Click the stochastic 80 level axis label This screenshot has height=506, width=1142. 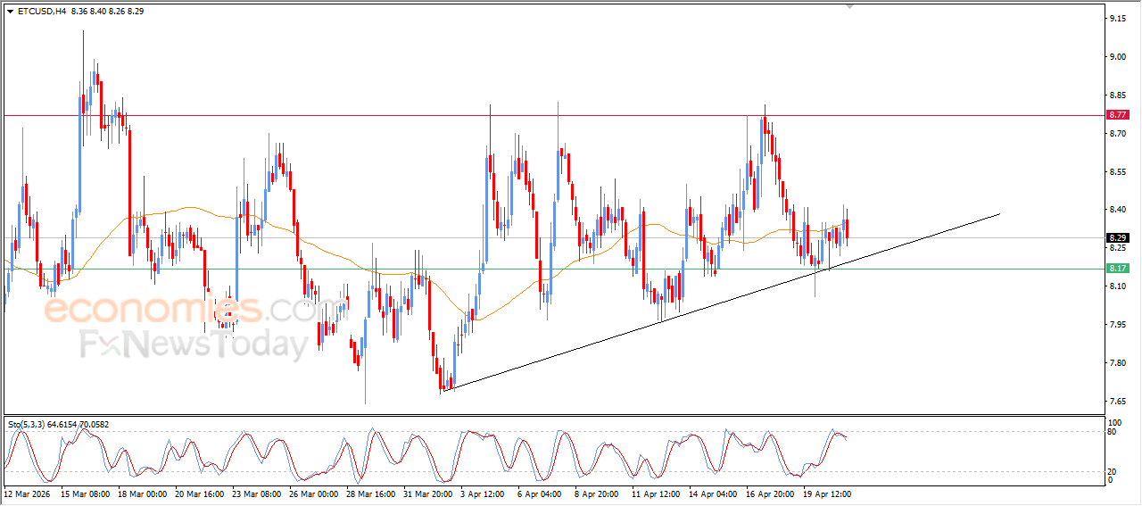pyautogui.click(x=1112, y=432)
